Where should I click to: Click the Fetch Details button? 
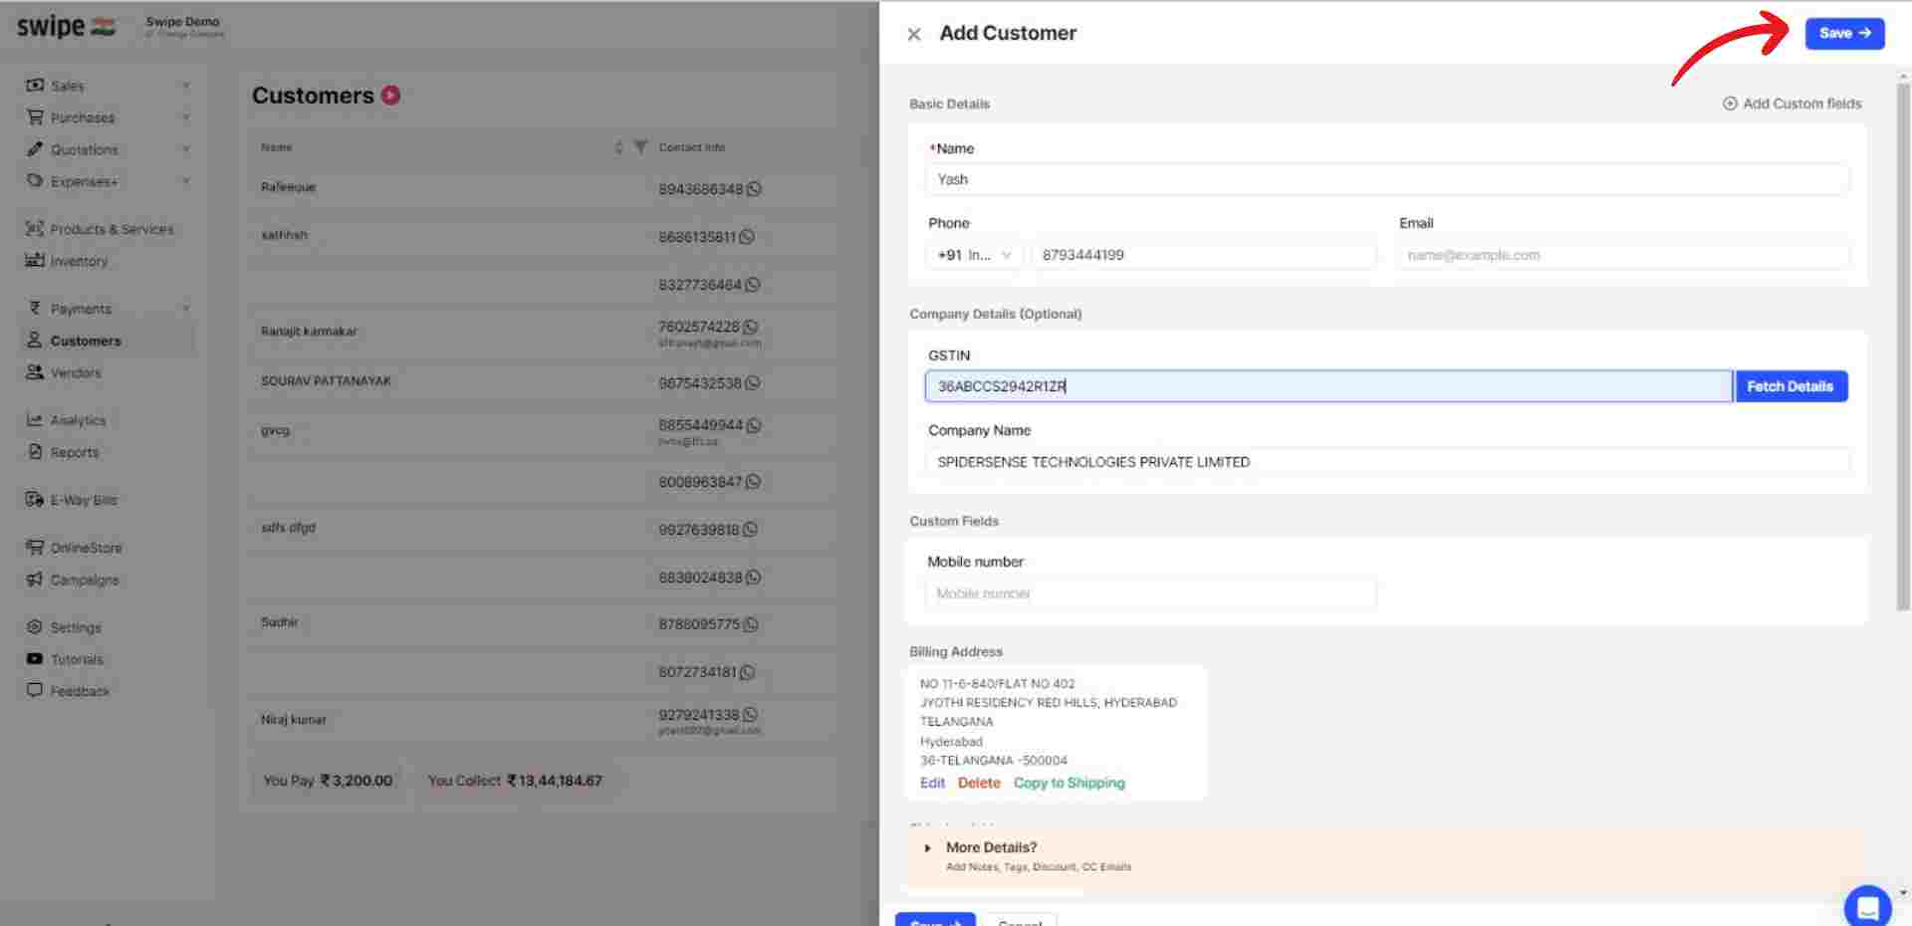(x=1791, y=386)
